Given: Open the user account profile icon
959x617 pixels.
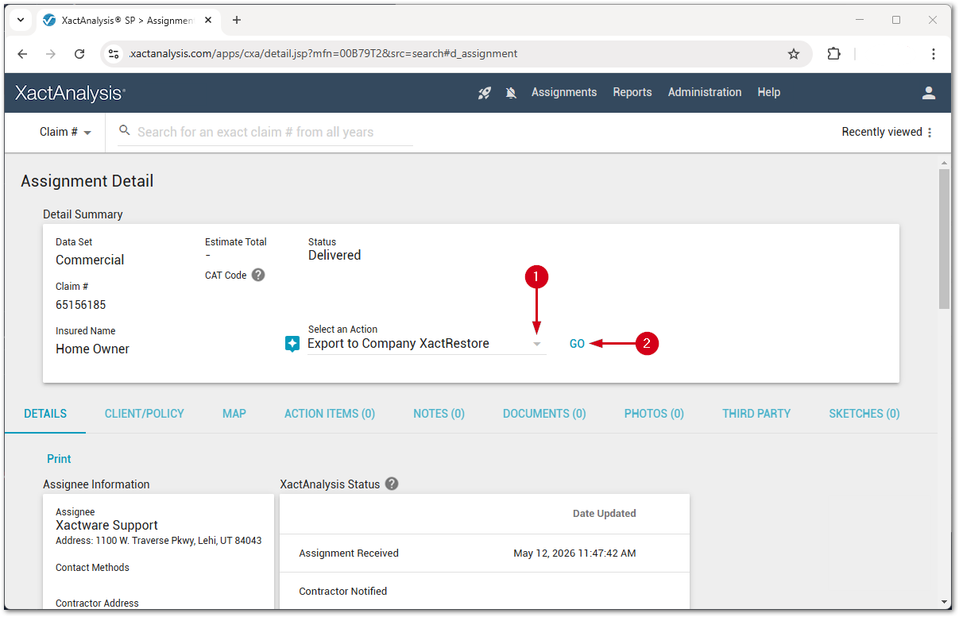Looking at the screenshot, I should point(929,93).
